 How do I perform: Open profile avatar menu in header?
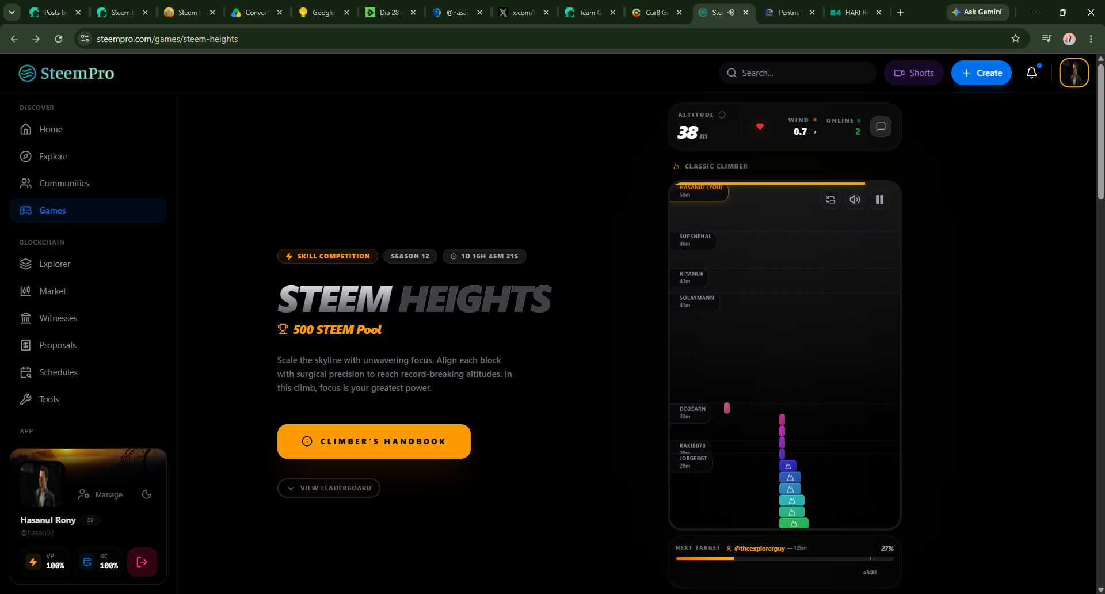(x=1074, y=73)
